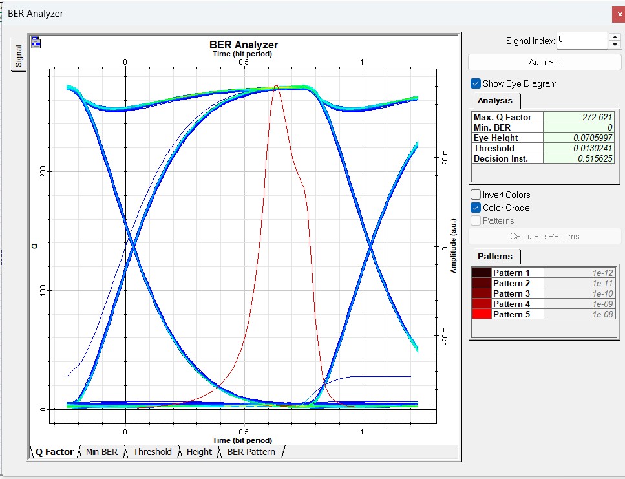Viewport: 625px width, 479px height.
Task: Pick the Pattern 2 color swatch
Action: click(482, 283)
